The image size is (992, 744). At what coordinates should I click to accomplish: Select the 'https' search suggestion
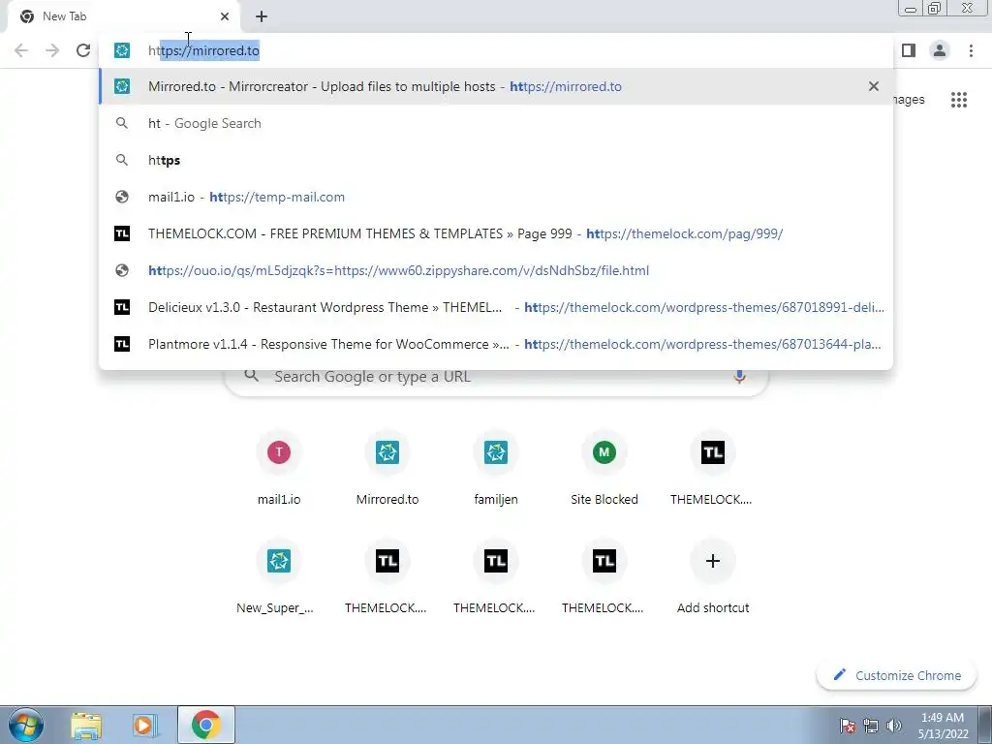(496, 160)
